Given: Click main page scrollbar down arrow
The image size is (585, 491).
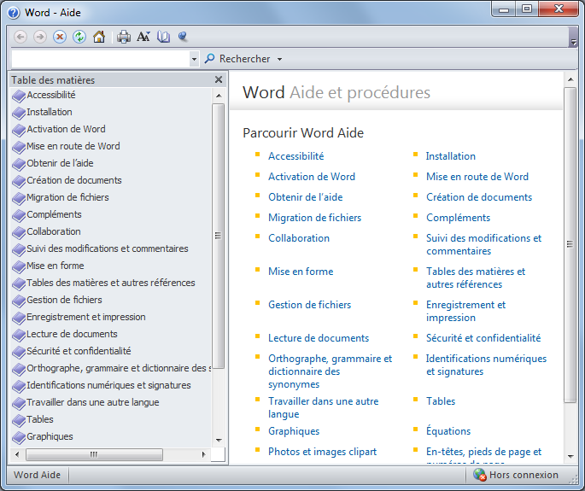Looking at the screenshot, I should (570, 456).
